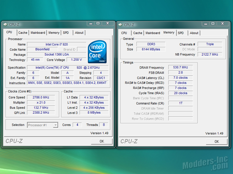Click the CPU-Z title icon in right window
This screenshot has width=233, height=174.
[120, 25]
